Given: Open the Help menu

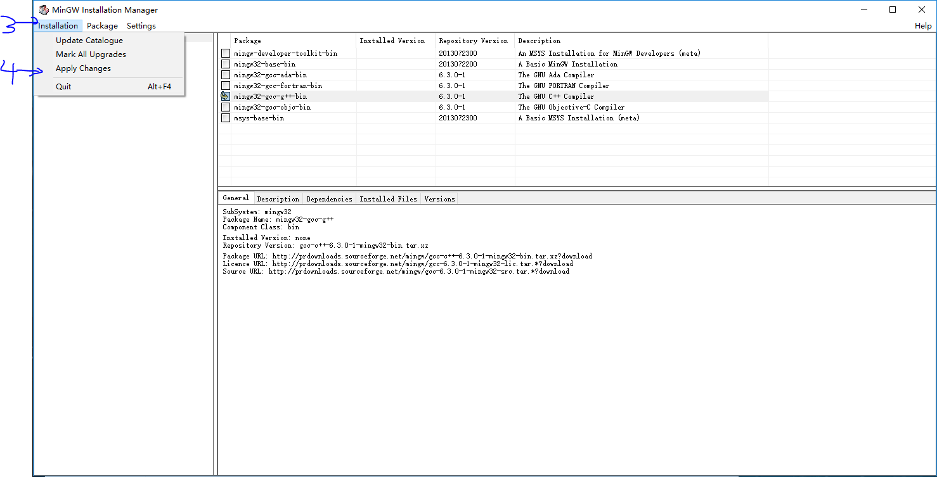Looking at the screenshot, I should point(923,26).
